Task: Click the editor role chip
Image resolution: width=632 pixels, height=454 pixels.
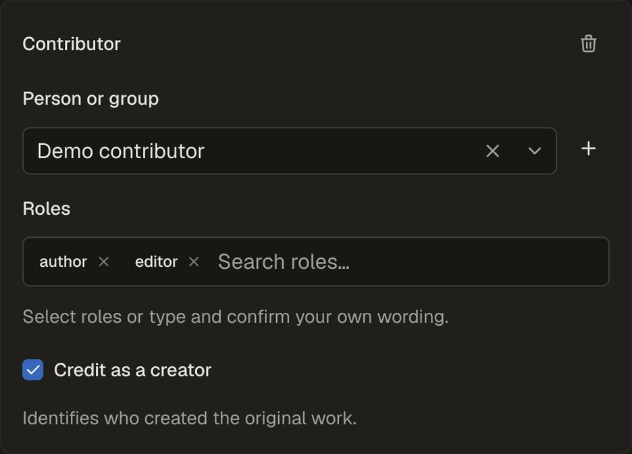Action: click(x=156, y=261)
